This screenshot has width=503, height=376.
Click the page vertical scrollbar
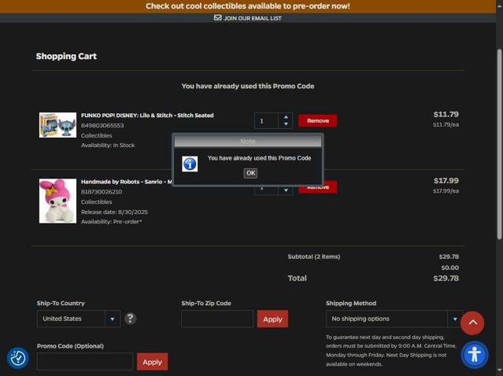tap(500, 144)
